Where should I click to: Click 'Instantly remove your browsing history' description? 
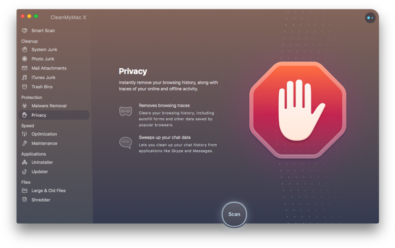168,86
